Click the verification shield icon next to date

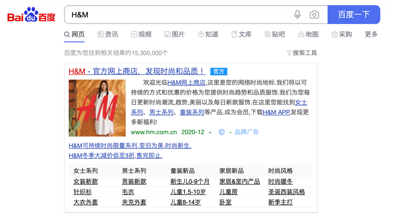click(x=222, y=132)
